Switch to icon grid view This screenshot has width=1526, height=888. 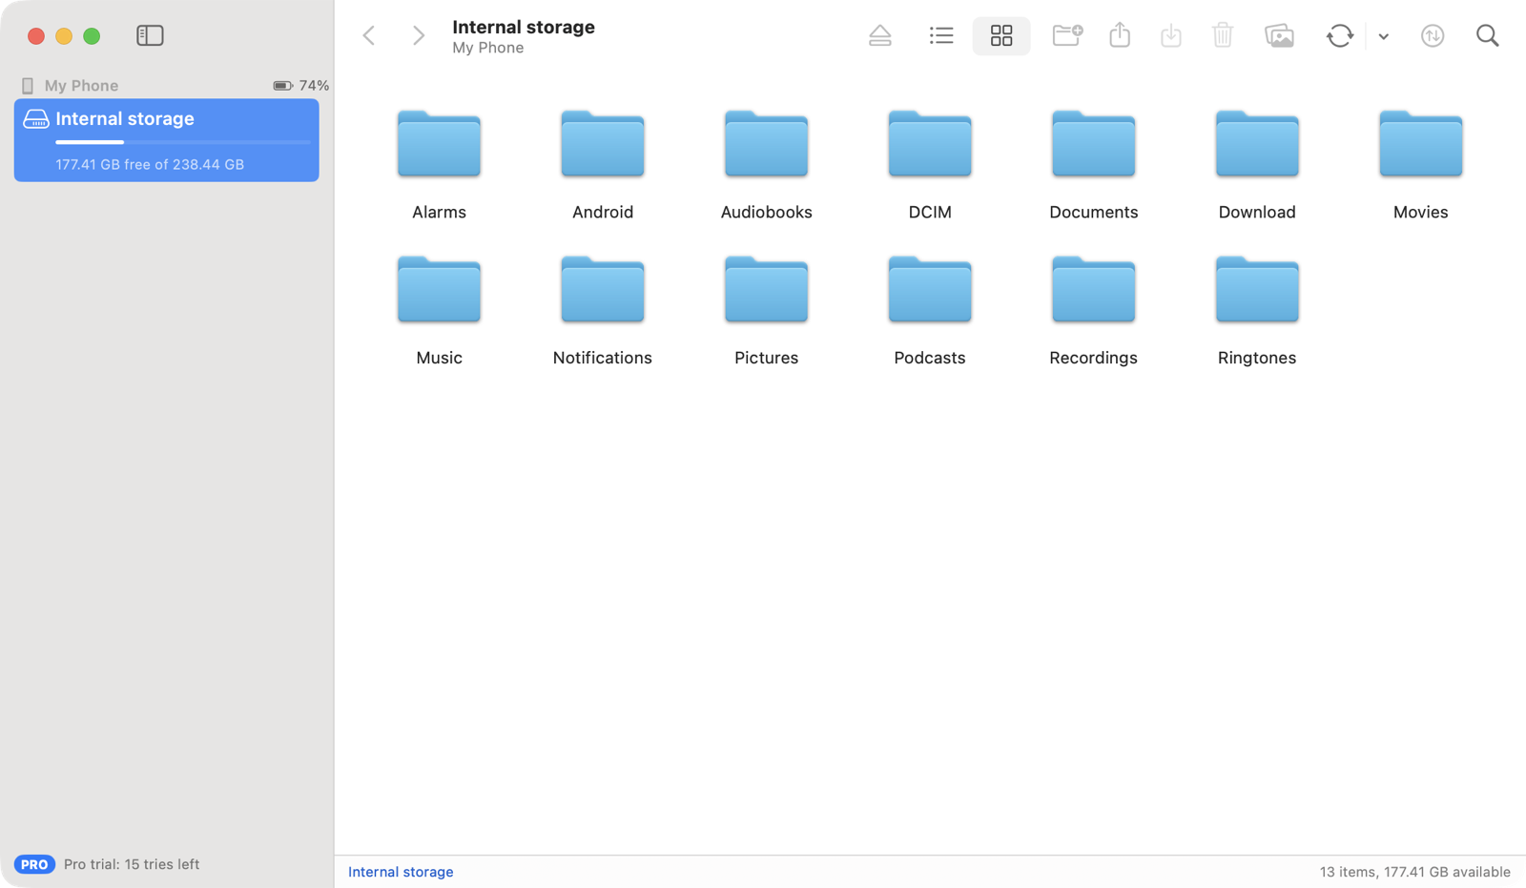tap(1001, 36)
